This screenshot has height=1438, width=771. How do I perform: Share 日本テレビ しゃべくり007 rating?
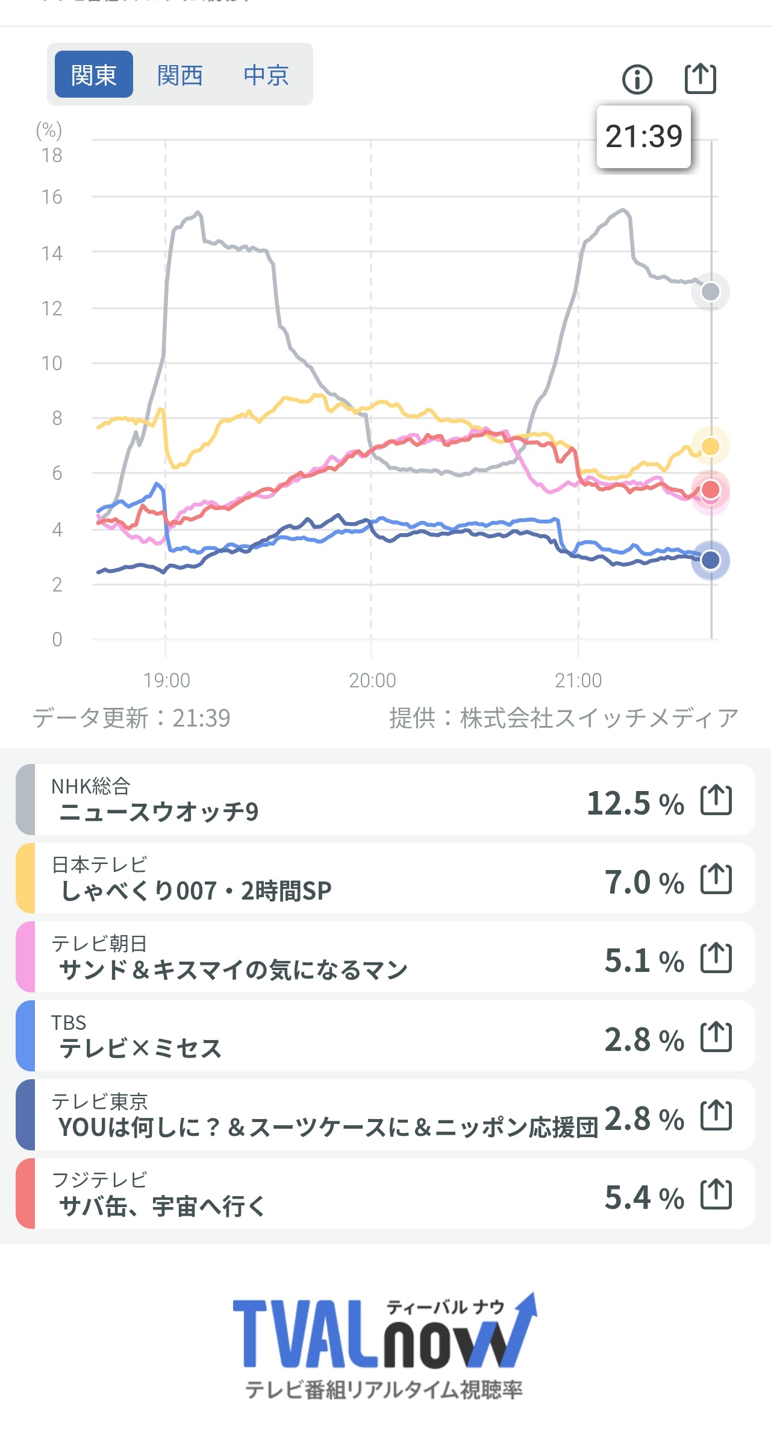coord(716,880)
